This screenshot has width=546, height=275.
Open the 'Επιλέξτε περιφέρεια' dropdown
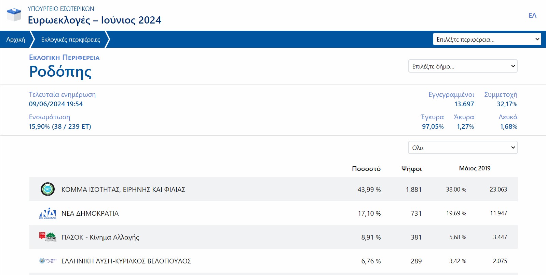(487, 39)
